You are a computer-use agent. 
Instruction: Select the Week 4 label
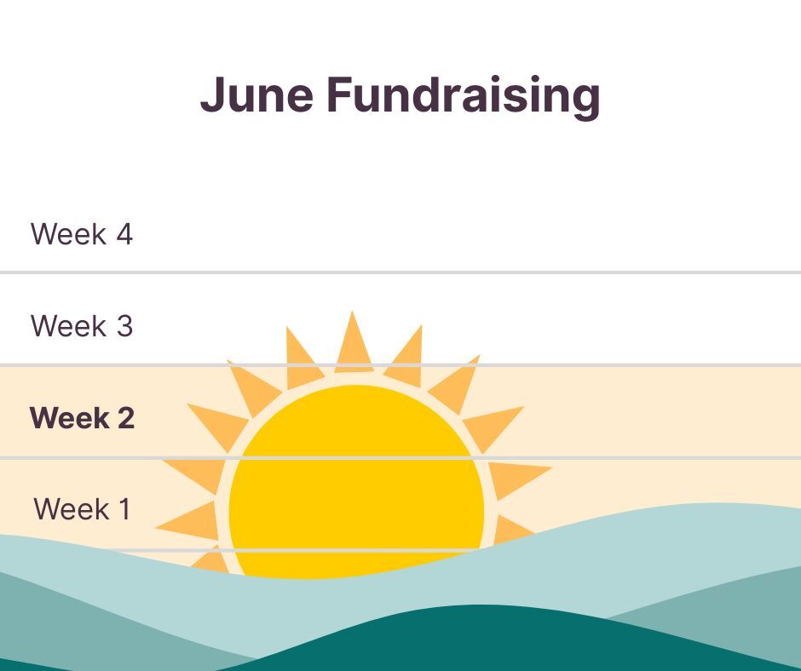[82, 234]
